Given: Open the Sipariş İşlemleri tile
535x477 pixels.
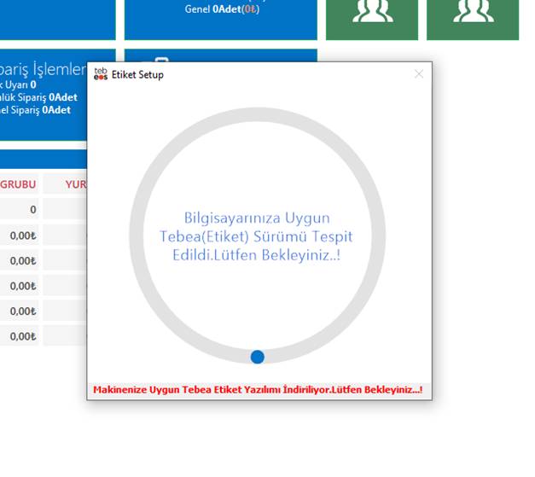Looking at the screenshot, I should click(x=44, y=95).
